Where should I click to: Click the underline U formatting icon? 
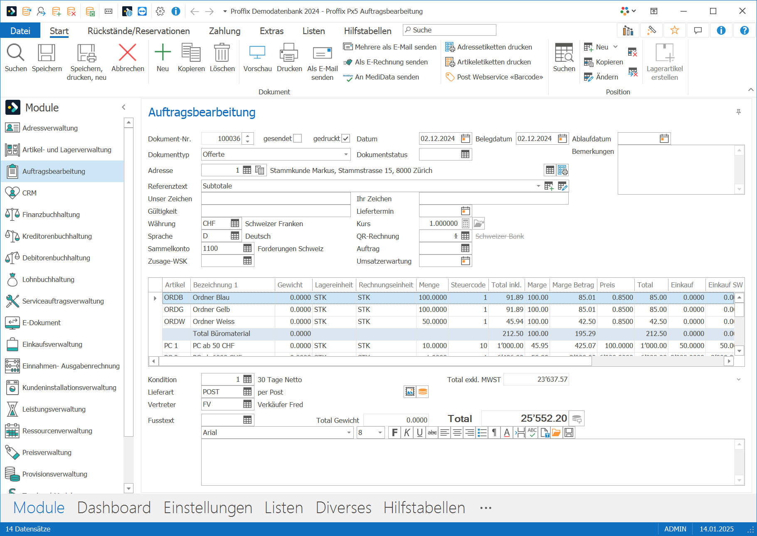(x=419, y=432)
